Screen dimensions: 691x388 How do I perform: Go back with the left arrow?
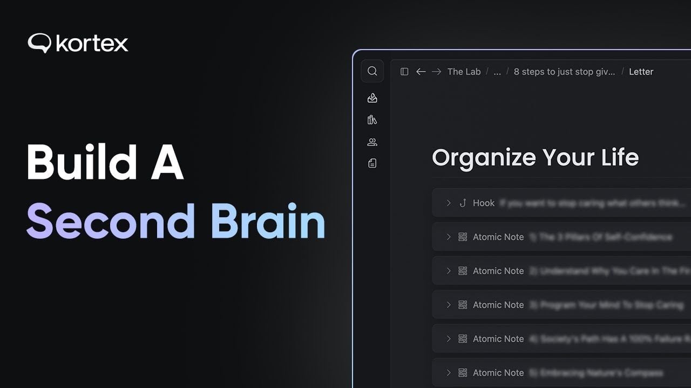421,72
